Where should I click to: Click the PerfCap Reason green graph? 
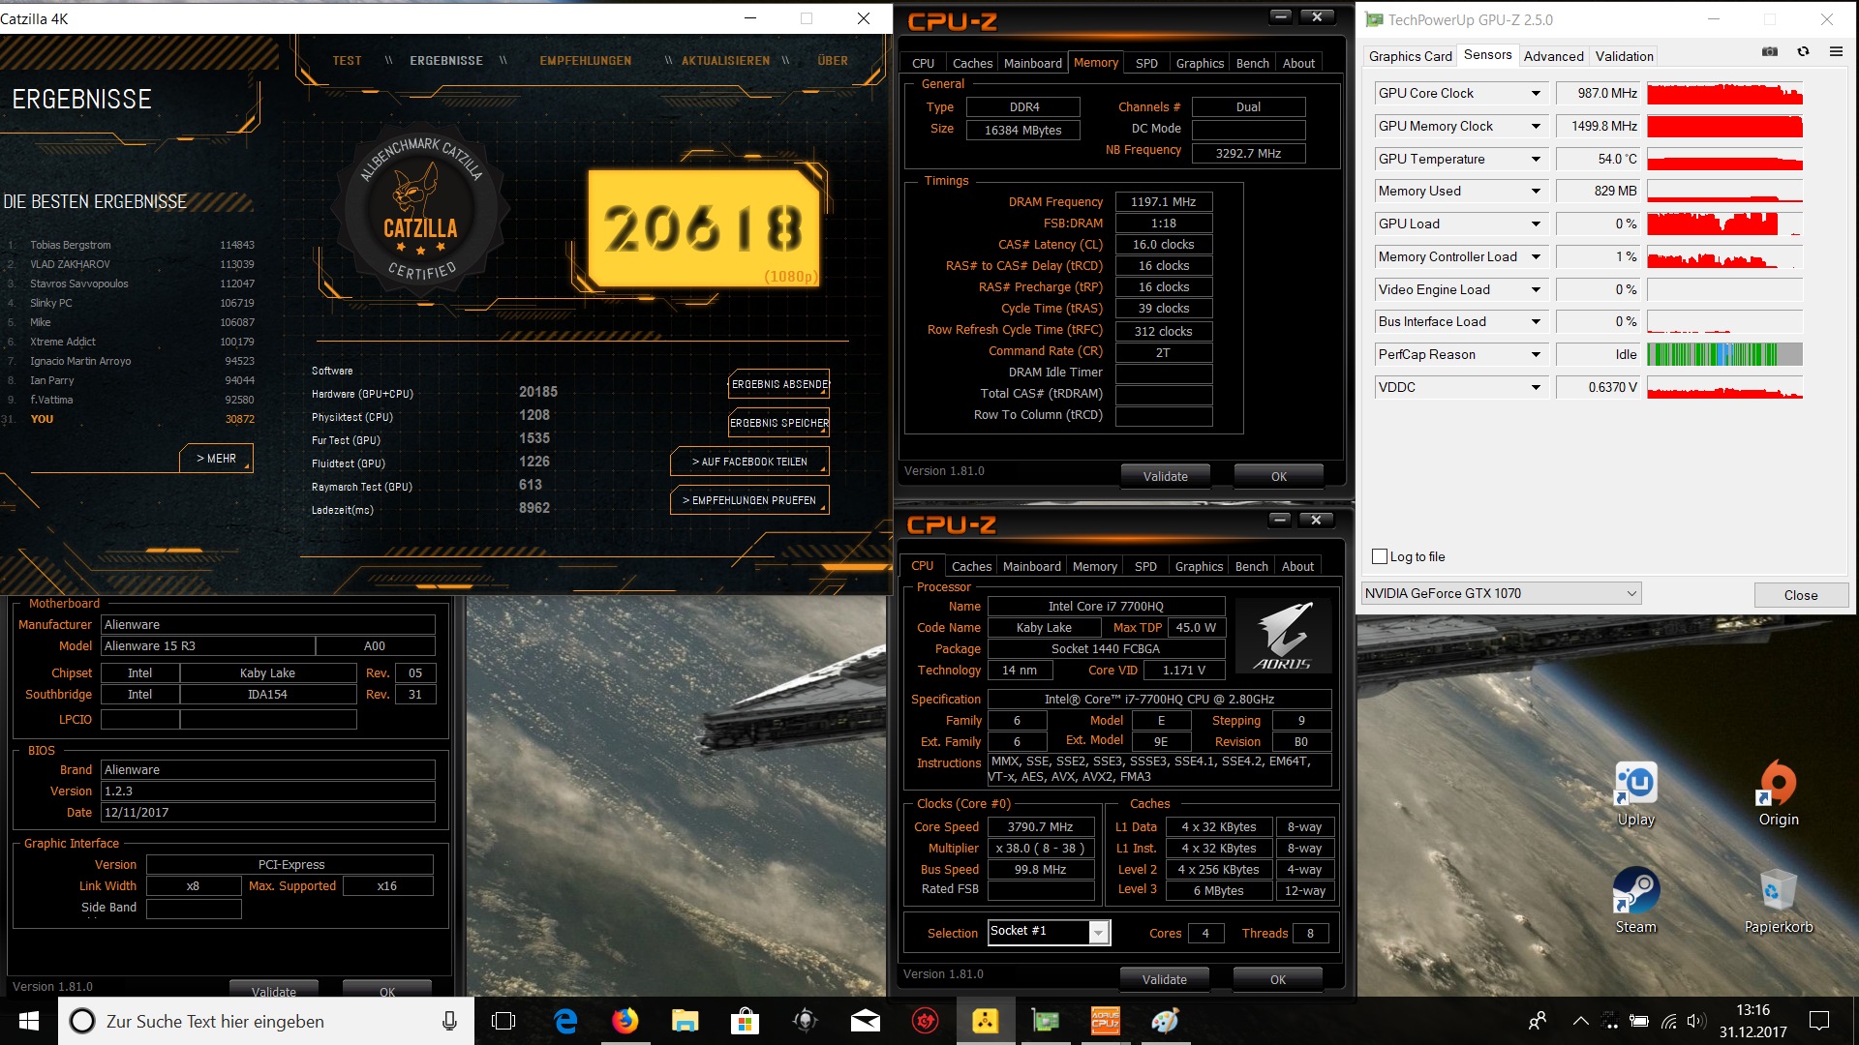click(x=1724, y=354)
